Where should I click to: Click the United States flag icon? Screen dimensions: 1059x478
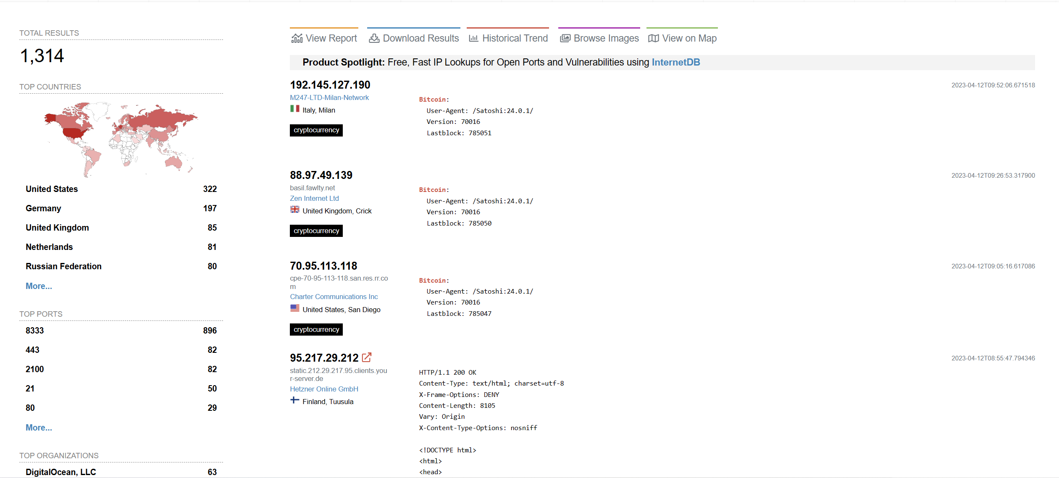click(294, 308)
